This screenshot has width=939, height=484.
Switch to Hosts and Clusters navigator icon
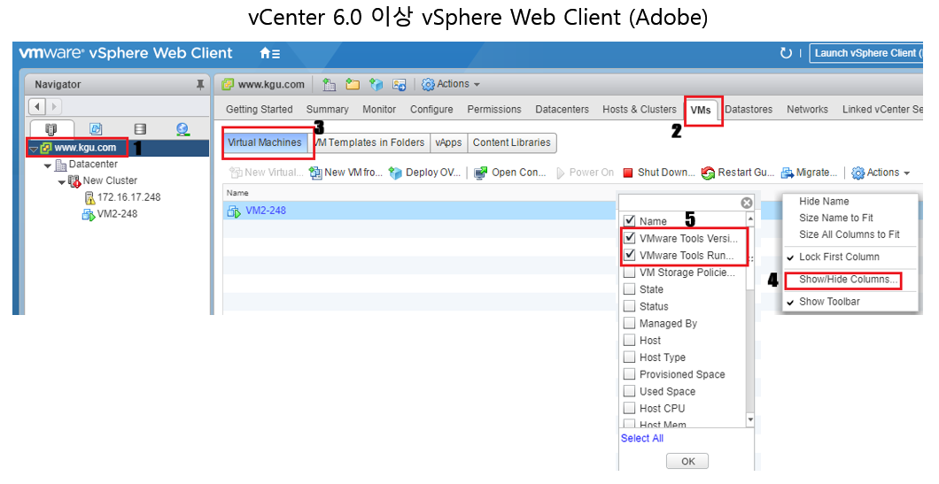click(51, 129)
